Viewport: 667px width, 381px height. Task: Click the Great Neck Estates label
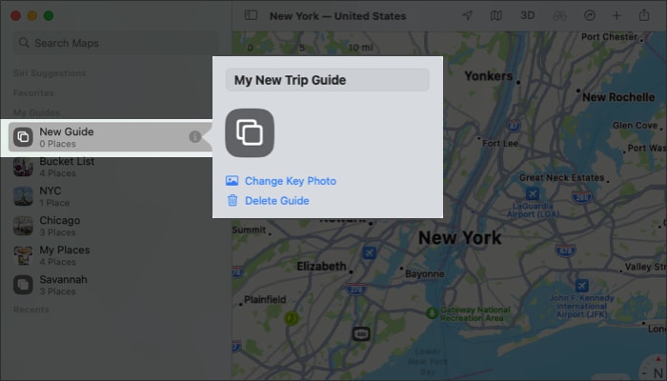click(561, 178)
